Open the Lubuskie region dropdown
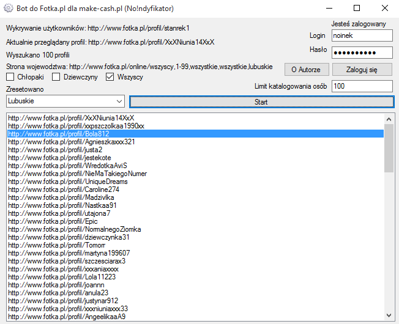Screen dimensions: 399x324 65,101
